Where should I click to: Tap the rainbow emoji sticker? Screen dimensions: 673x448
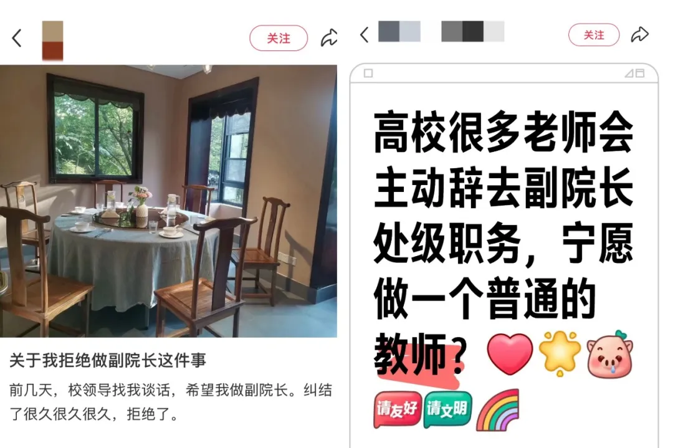498,410
